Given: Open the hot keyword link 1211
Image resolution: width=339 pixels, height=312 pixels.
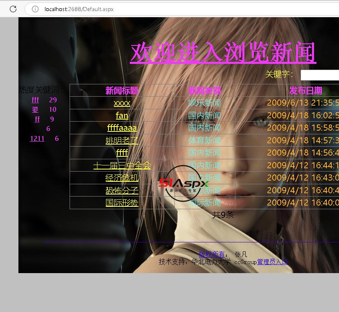Looking at the screenshot, I should [37, 138].
